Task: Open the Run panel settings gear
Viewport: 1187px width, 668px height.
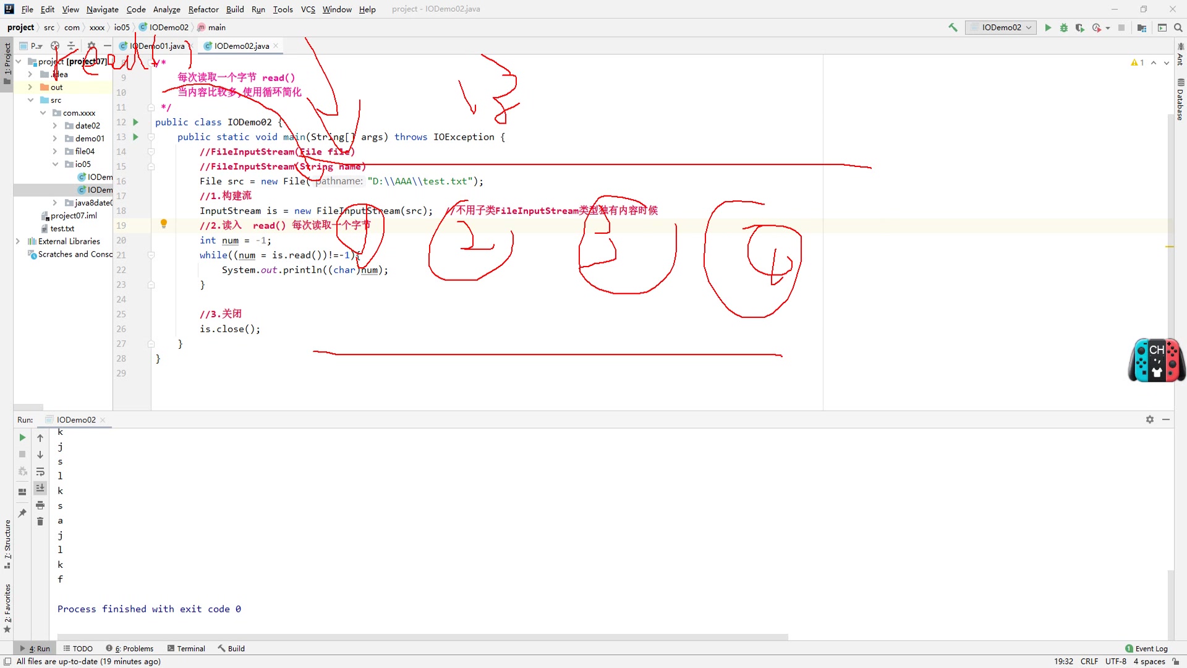Action: point(1149,419)
